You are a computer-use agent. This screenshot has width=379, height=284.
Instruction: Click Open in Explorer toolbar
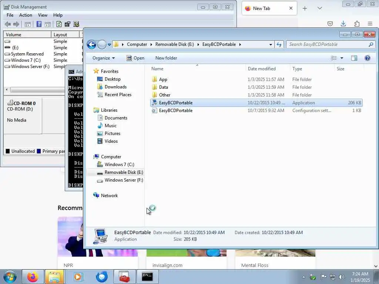[x=135, y=58]
